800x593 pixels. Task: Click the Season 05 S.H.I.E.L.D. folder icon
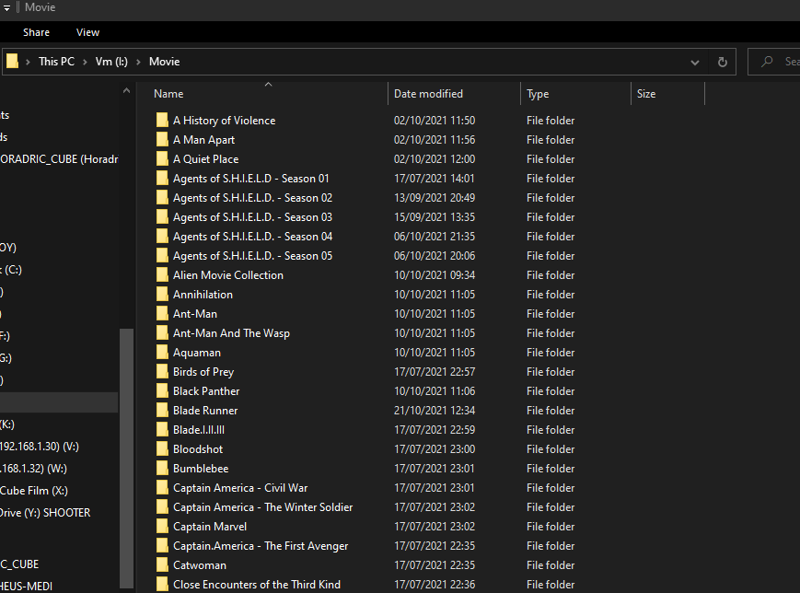tap(162, 256)
